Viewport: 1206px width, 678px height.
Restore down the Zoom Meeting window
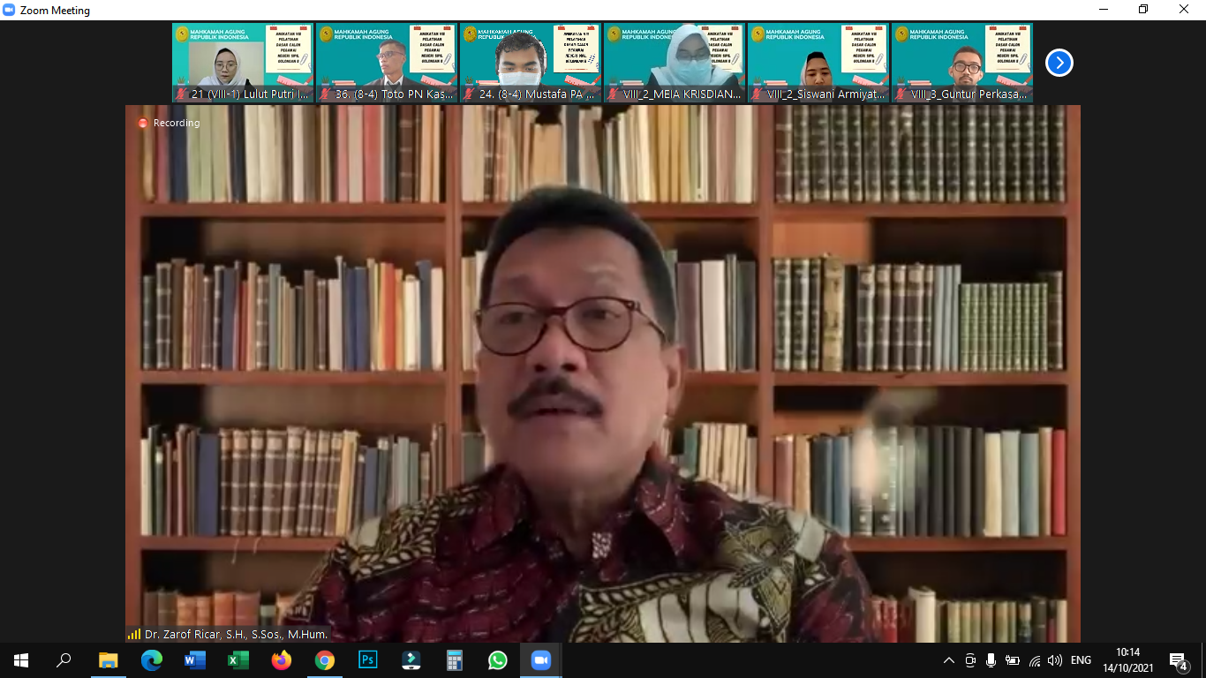click(x=1143, y=10)
